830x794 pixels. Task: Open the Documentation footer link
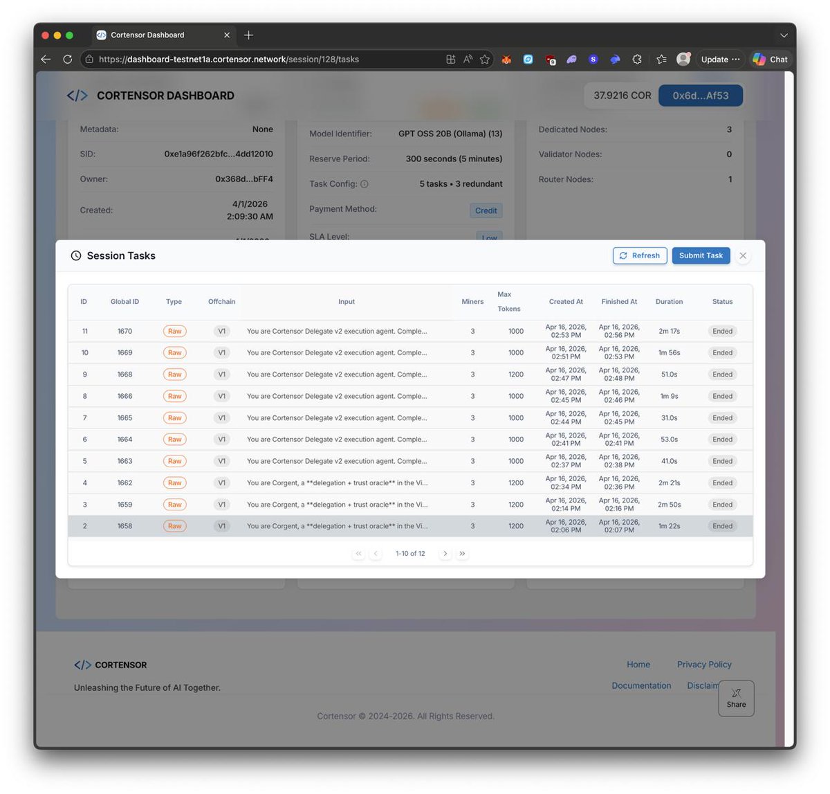click(641, 686)
